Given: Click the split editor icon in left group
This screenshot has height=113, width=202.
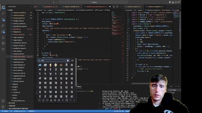Looking at the screenshot, I should point(117,7).
